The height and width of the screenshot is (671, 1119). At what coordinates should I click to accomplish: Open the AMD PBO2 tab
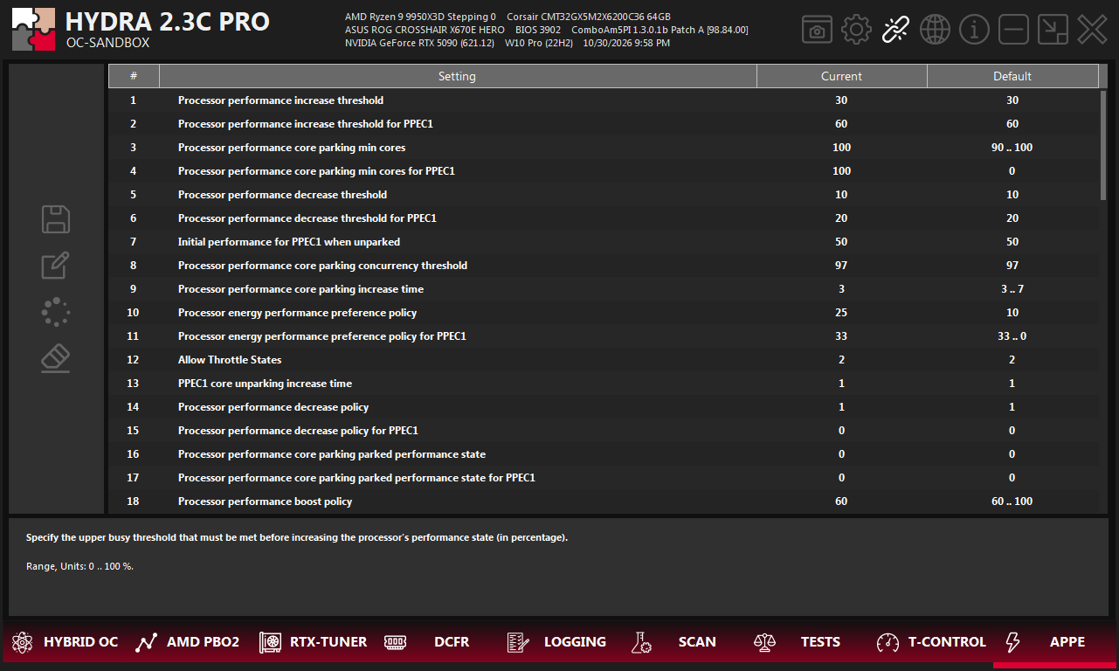pos(188,642)
